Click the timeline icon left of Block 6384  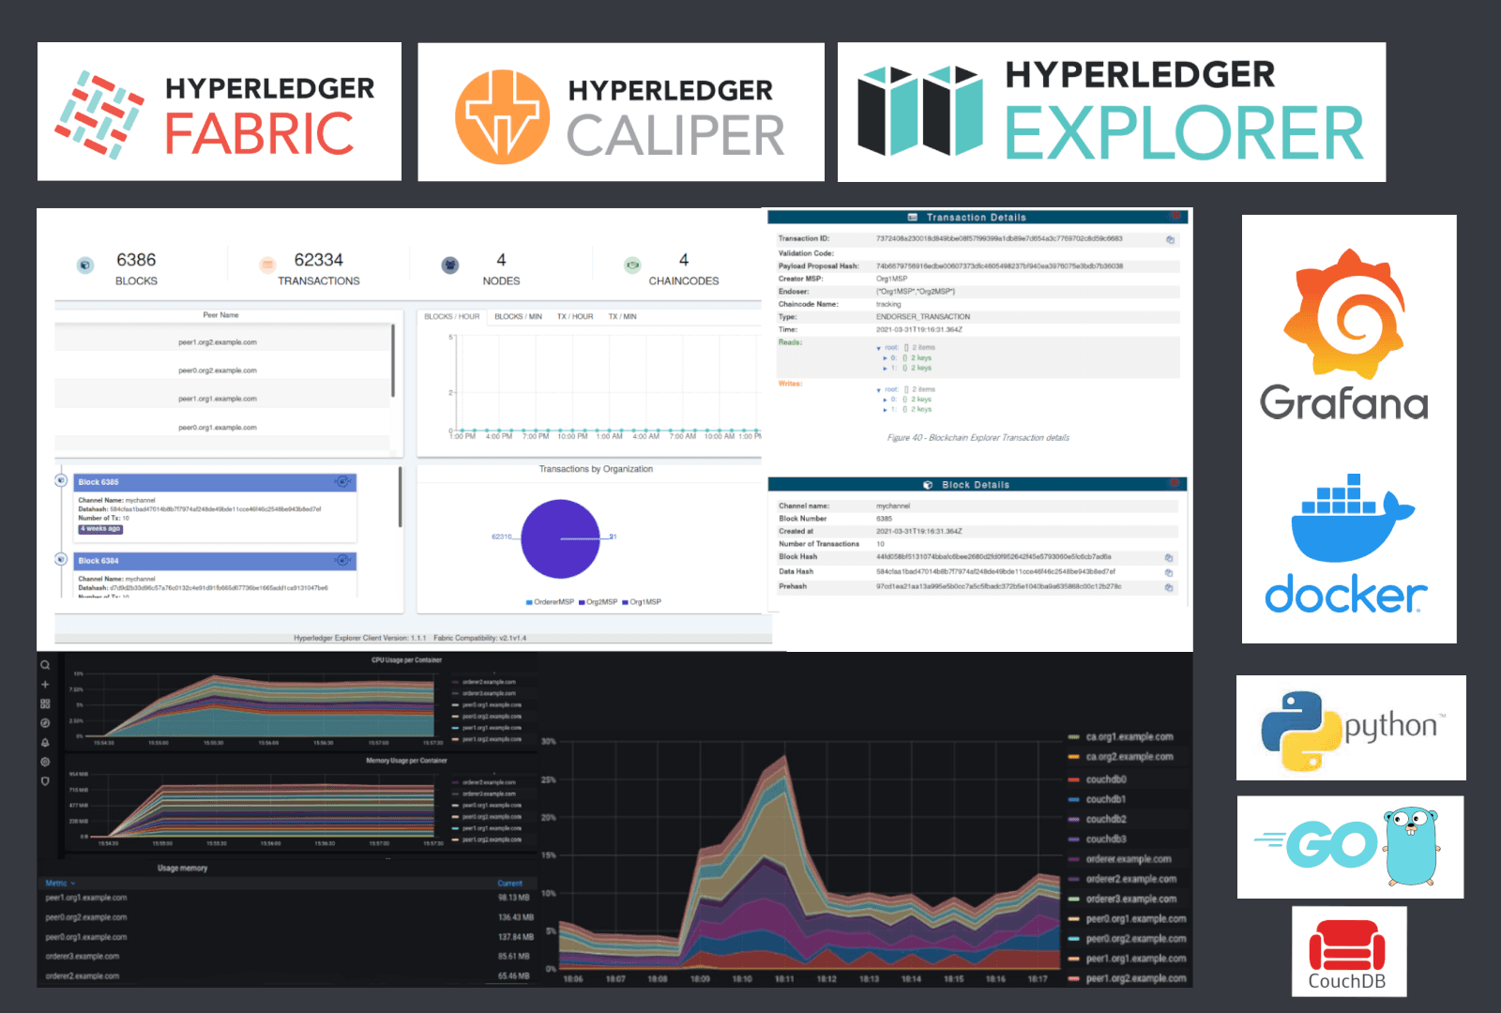point(61,560)
